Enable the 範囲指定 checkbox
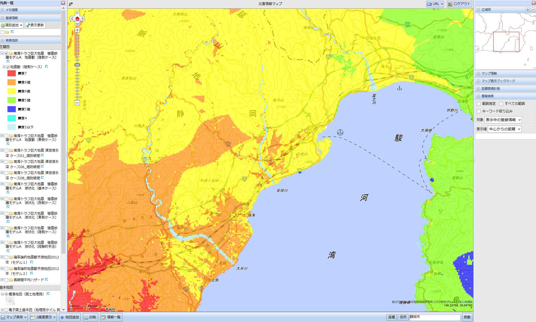Viewport: 536px width, 322px height. (479, 104)
